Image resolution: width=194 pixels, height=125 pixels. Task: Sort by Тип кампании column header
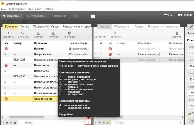(x=78, y=43)
